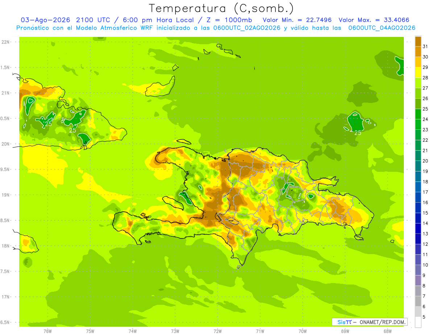Click the '25' value on the color scale

click(x=426, y=109)
